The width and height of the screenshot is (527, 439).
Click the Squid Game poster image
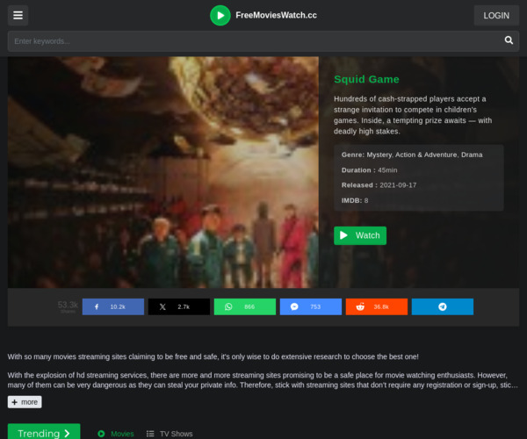tap(163, 172)
